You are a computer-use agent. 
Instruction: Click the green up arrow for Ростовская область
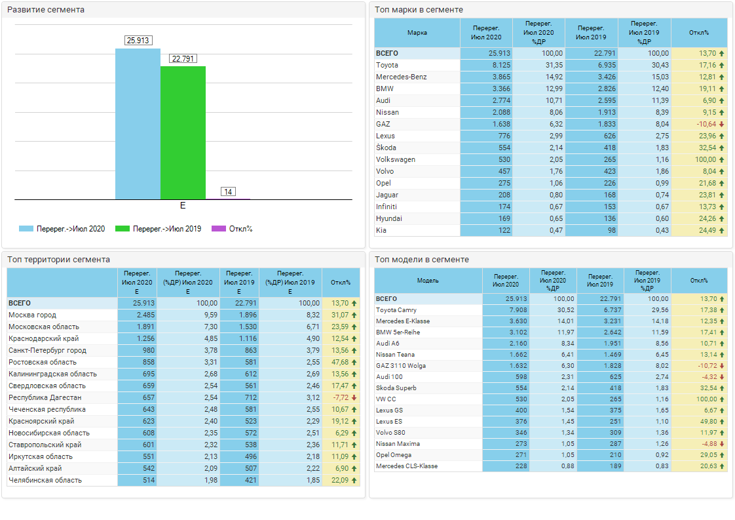click(354, 363)
